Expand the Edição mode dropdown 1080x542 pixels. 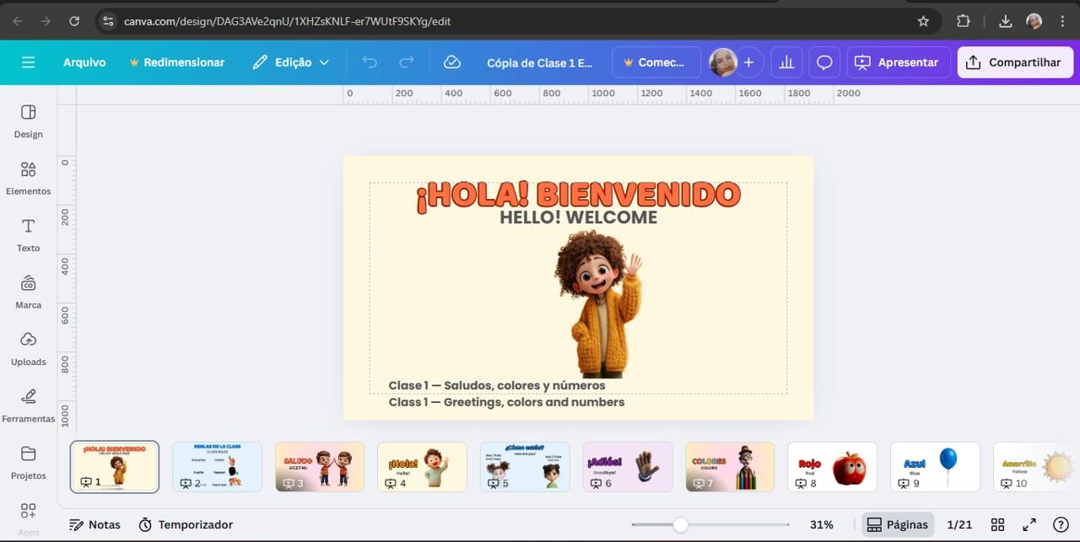[x=291, y=62]
